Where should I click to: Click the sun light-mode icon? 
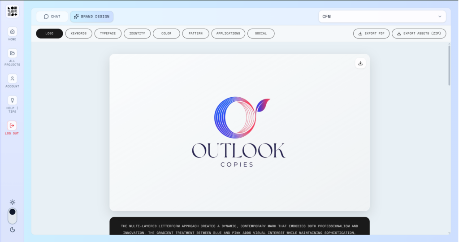12,202
